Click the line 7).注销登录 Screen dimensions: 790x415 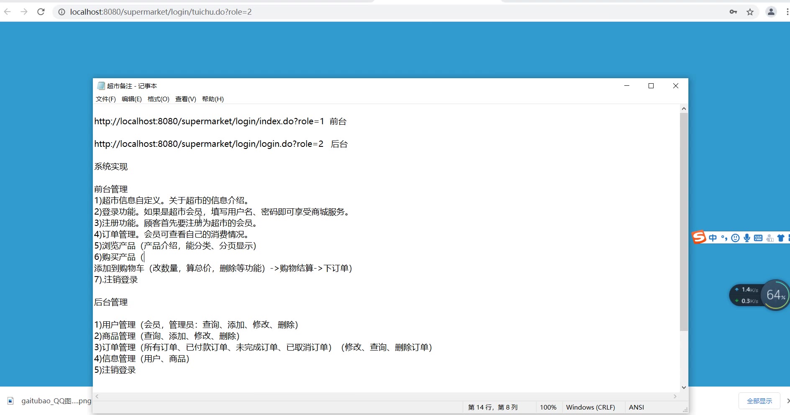[116, 279]
